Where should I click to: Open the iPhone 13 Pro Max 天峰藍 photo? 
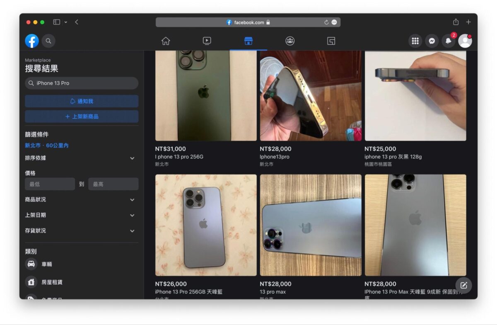(x=415, y=225)
